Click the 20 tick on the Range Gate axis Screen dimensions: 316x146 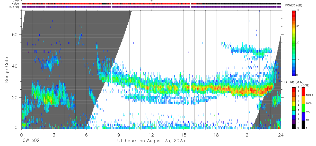[x=15, y=97]
